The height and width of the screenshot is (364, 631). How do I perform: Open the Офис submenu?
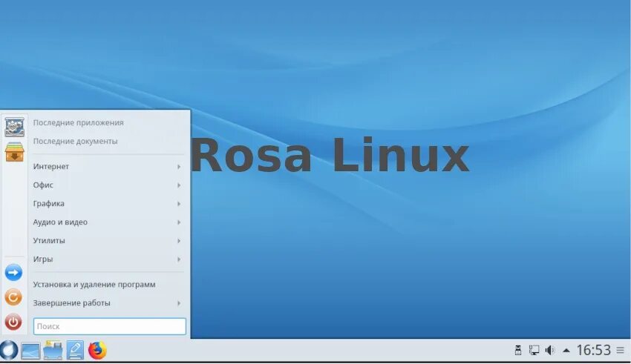click(108, 185)
